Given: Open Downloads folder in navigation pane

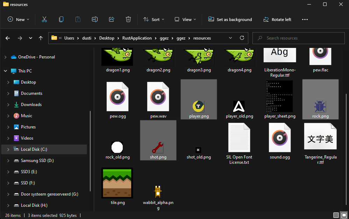Looking at the screenshot, I should 31,105.
